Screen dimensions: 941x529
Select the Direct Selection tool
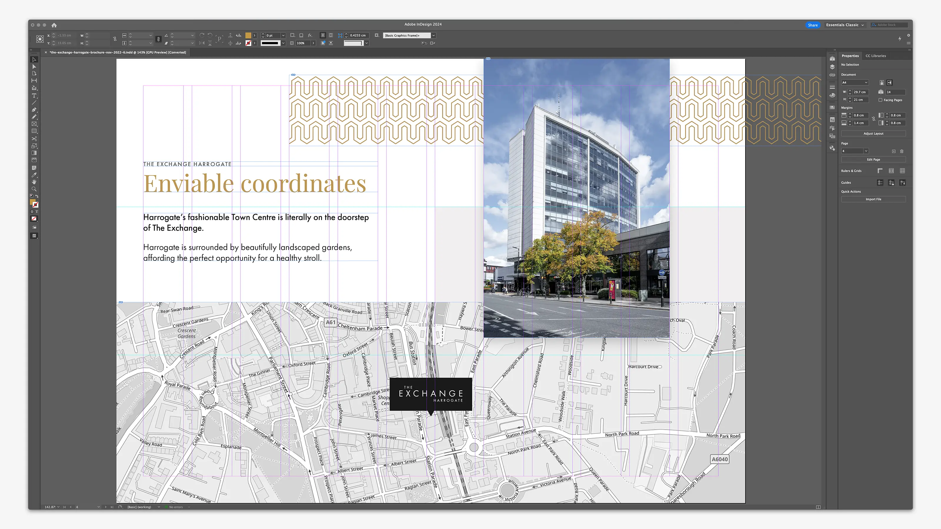click(34, 66)
